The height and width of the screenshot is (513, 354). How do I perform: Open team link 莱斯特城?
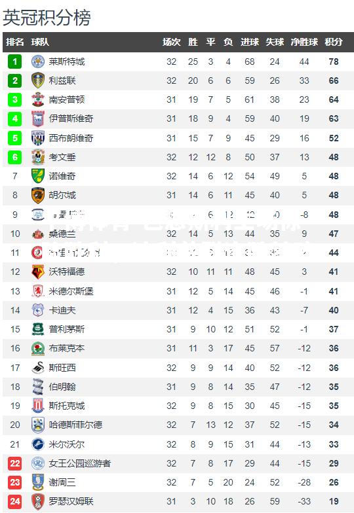[67, 62]
